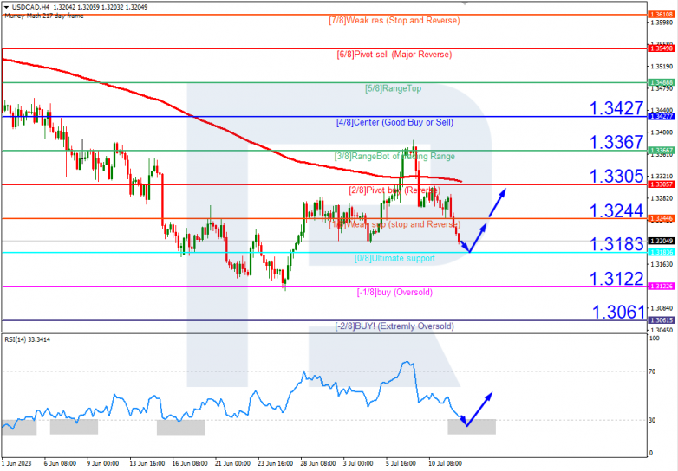Click the 1 Jun 2023 date label
The image size is (678, 471).
[x=16, y=464]
